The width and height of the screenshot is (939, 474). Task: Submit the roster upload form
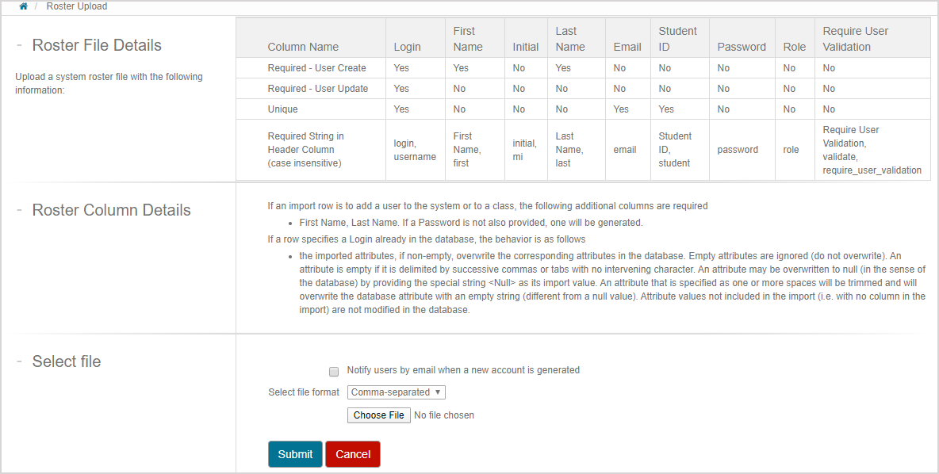coord(295,454)
